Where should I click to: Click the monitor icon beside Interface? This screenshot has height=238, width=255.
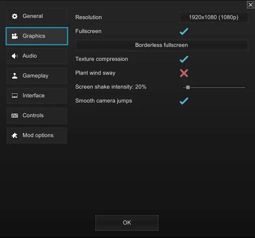click(15, 96)
